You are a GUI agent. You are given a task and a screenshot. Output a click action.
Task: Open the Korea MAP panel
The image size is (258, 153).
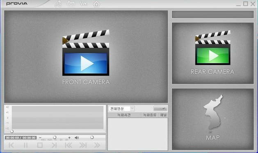[x=213, y=119]
